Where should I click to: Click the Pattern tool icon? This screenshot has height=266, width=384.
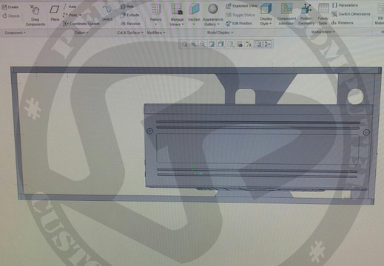click(155, 10)
